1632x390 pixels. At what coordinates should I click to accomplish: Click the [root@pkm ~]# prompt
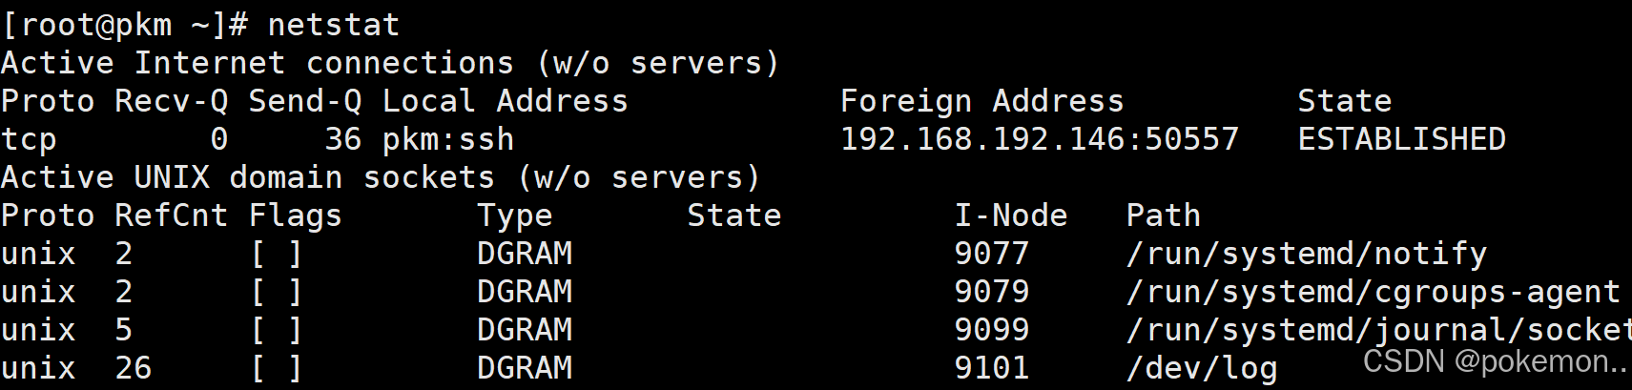tap(125, 25)
